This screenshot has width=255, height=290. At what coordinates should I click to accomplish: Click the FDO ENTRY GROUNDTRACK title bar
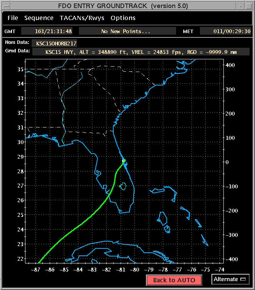pos(123,6)
